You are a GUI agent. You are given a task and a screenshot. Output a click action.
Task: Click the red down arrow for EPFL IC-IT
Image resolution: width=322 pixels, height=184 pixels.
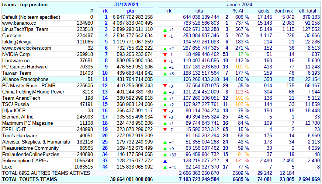tap(165, 130)
